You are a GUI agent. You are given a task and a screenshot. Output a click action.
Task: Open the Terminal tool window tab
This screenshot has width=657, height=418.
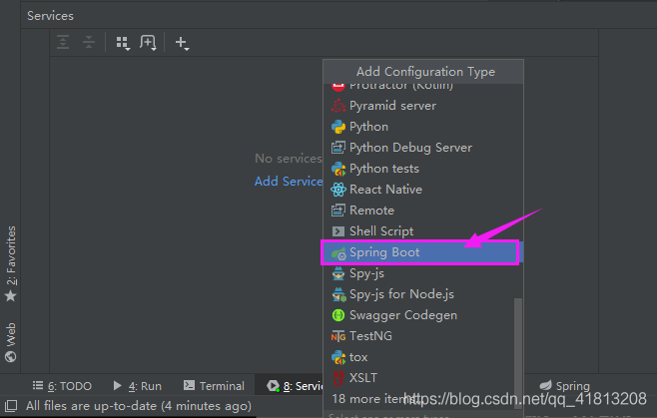pos(214,386)
